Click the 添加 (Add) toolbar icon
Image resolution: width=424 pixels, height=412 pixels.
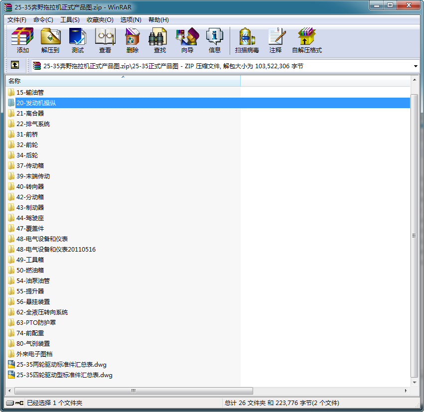[x=22, y=40]
